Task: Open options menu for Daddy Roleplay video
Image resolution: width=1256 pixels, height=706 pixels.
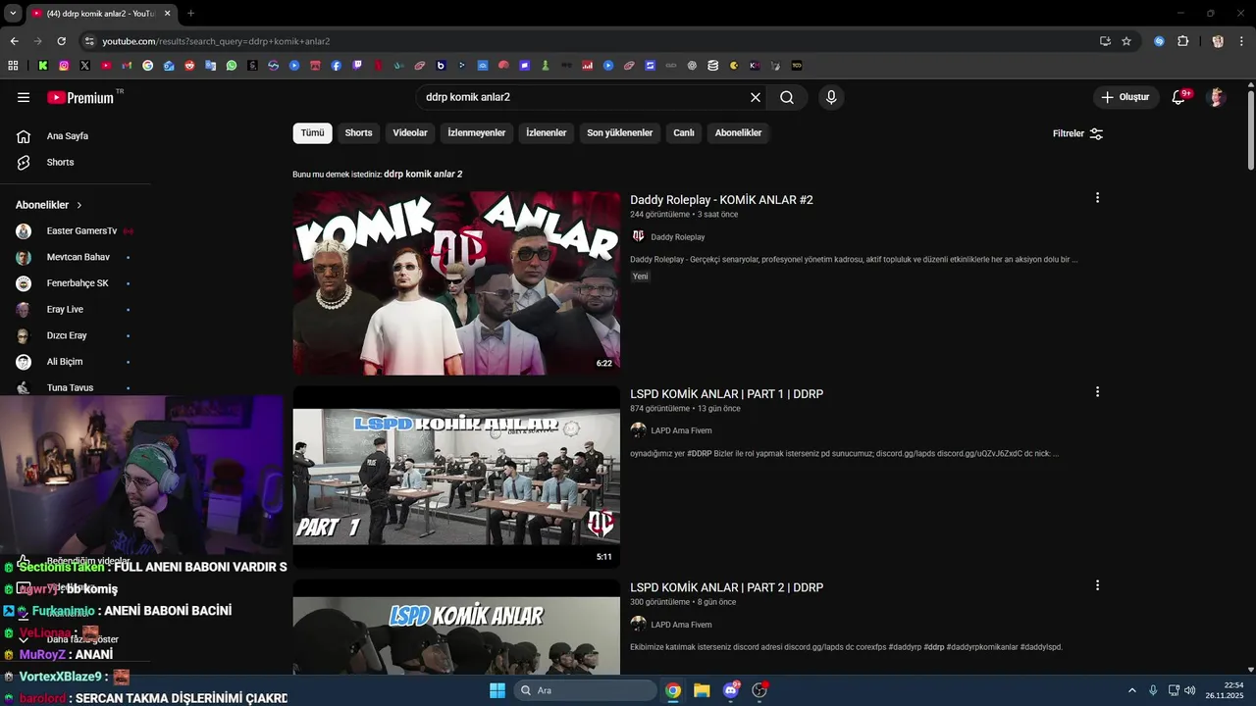Action: (x=1097, y=198)
